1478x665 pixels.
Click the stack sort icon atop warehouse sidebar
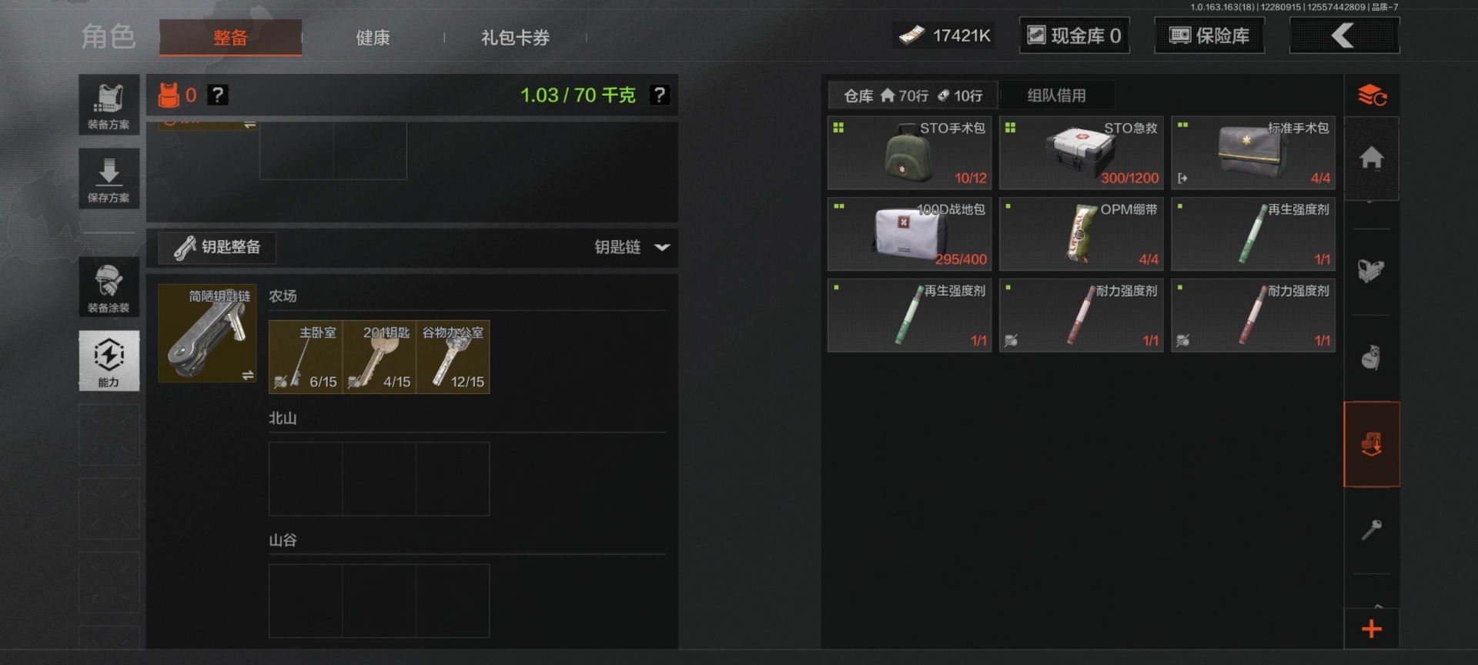pos(1372,95)
